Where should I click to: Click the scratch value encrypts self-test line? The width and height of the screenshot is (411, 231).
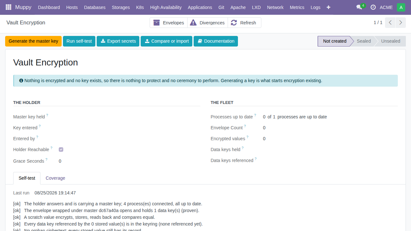click(84, 217)
